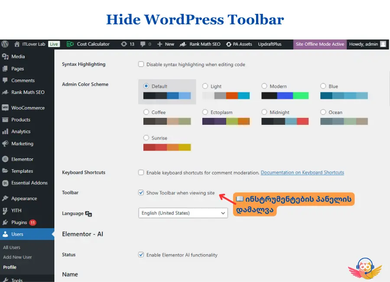Open Documentation on Keyboard Shortcuts link
390x282 pixels.
pyautogui.click(x=302, y=173)
